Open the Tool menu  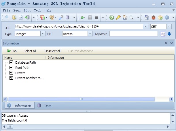pos(37,10)
